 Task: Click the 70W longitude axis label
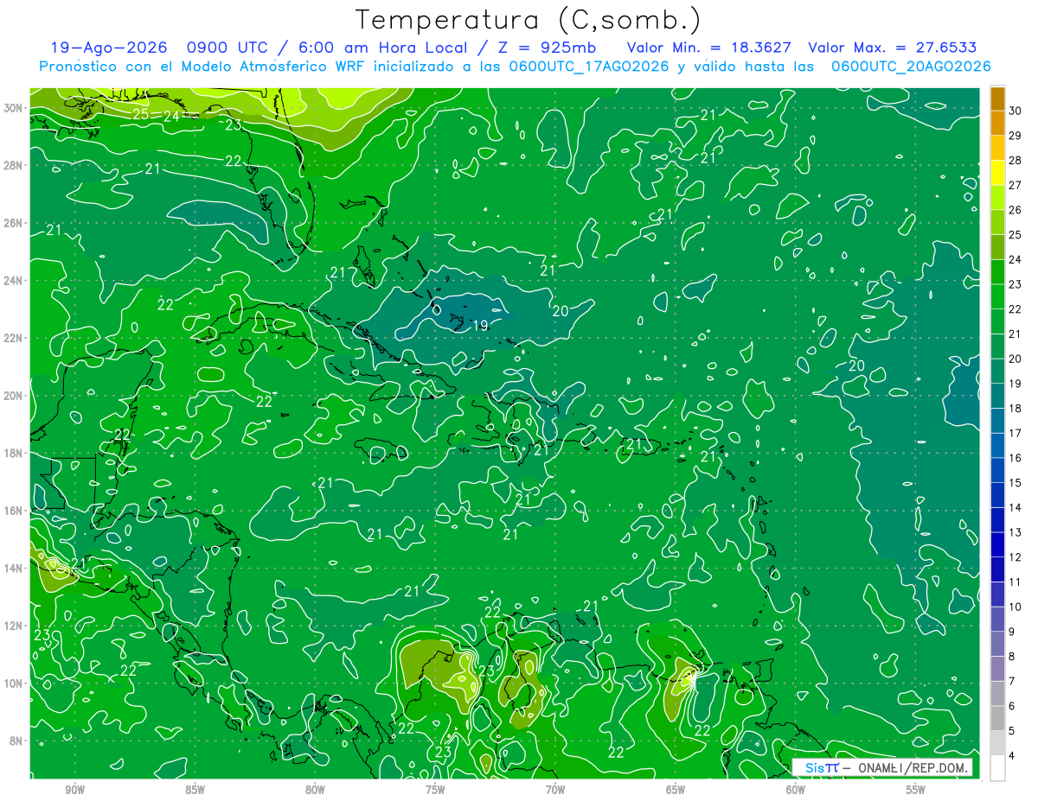555,790
